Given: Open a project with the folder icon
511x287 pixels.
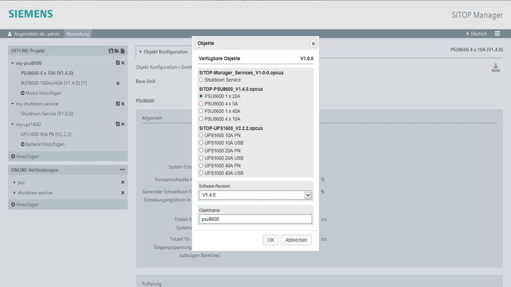Looking at the screenshot, I should (117, 51).
